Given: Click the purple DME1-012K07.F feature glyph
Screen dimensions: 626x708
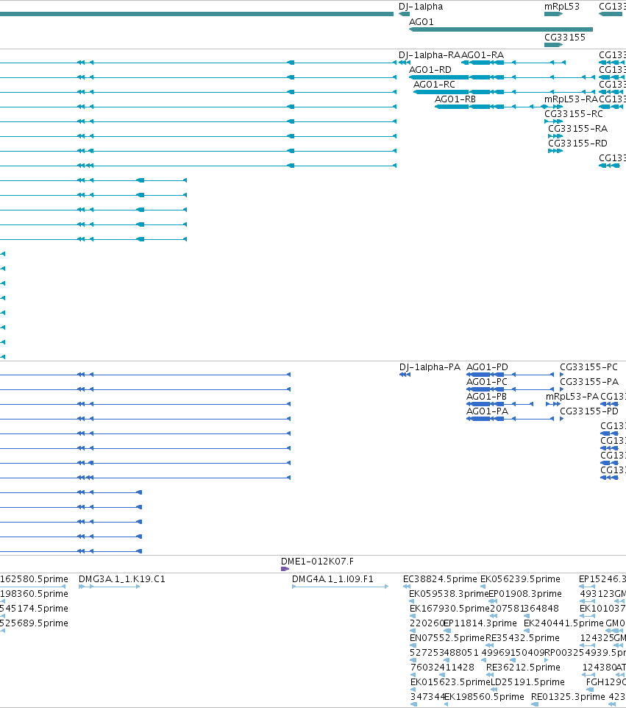Looking at the screenshot, I should [x=285, y=569].
